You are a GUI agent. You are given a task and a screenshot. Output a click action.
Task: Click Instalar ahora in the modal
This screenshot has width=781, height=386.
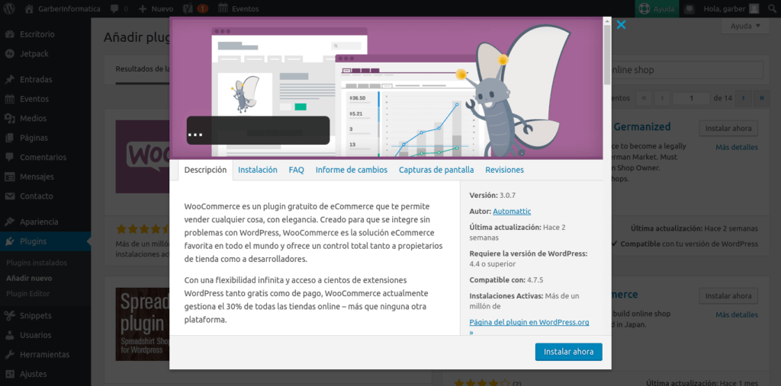(x=568, y=352)
